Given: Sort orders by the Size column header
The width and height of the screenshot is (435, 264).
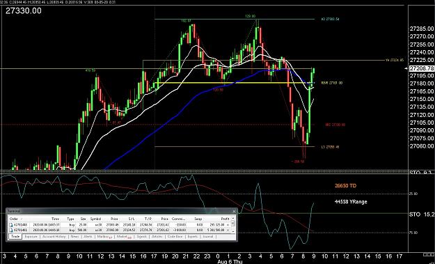Looking at the screenshot, I should tap(84, 219).
